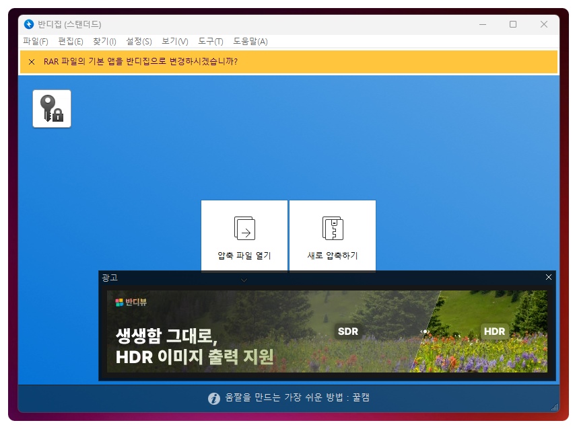Click the info icon in bottom bar
577x429 pixels.
pos(214,398)
